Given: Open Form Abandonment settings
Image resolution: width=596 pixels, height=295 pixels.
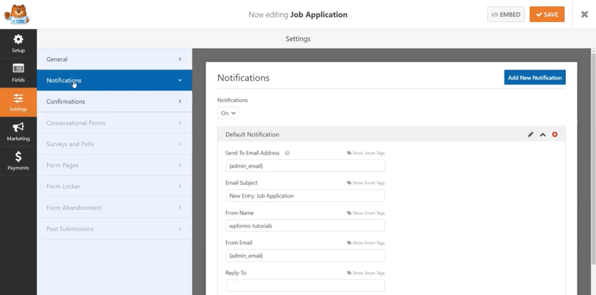Looking at the screenshot, I should tap(115, 208).
